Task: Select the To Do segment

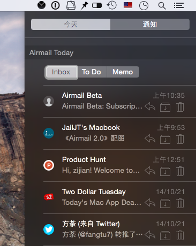Action: point(92,72)
